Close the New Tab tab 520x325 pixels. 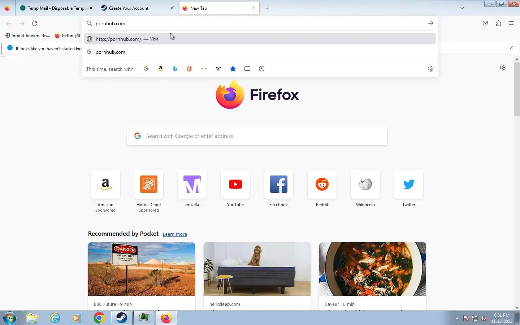pos(253,8)
